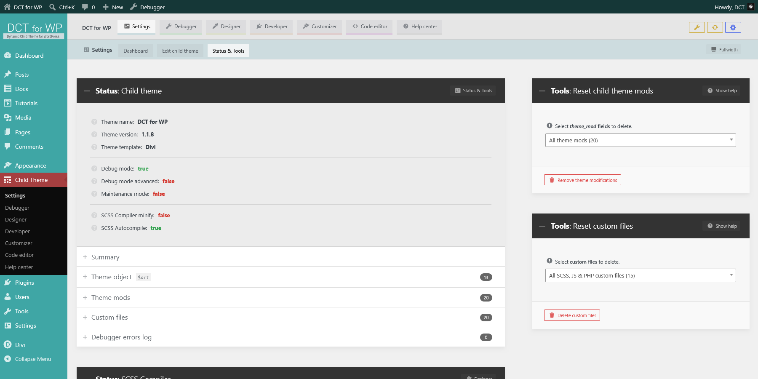The width and height of the screenshot is (758, 379).
Task: Click help icon beside Maintenance mode
Action: click(94, 194)
